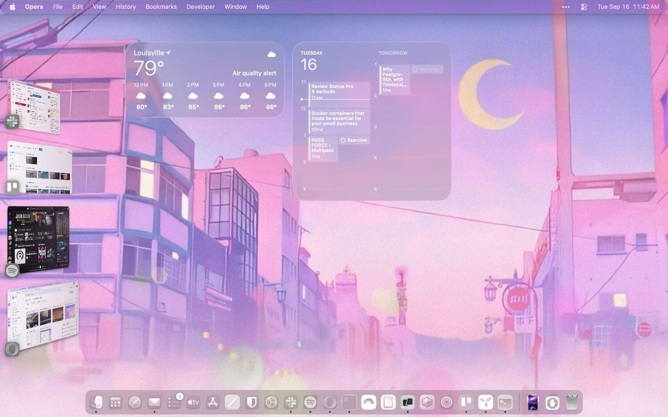Image resolution: width=668 pixels, height=417 pixels.
Task: Open Spotify from the dock
Action: click(x=310, y=402)
